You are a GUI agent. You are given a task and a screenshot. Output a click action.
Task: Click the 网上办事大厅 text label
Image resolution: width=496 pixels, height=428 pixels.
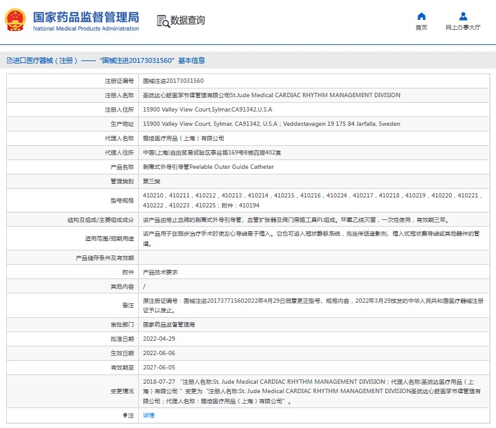click(463, 27)
